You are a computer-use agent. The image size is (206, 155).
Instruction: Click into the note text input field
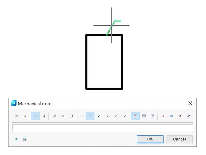(x=102, y=129)
